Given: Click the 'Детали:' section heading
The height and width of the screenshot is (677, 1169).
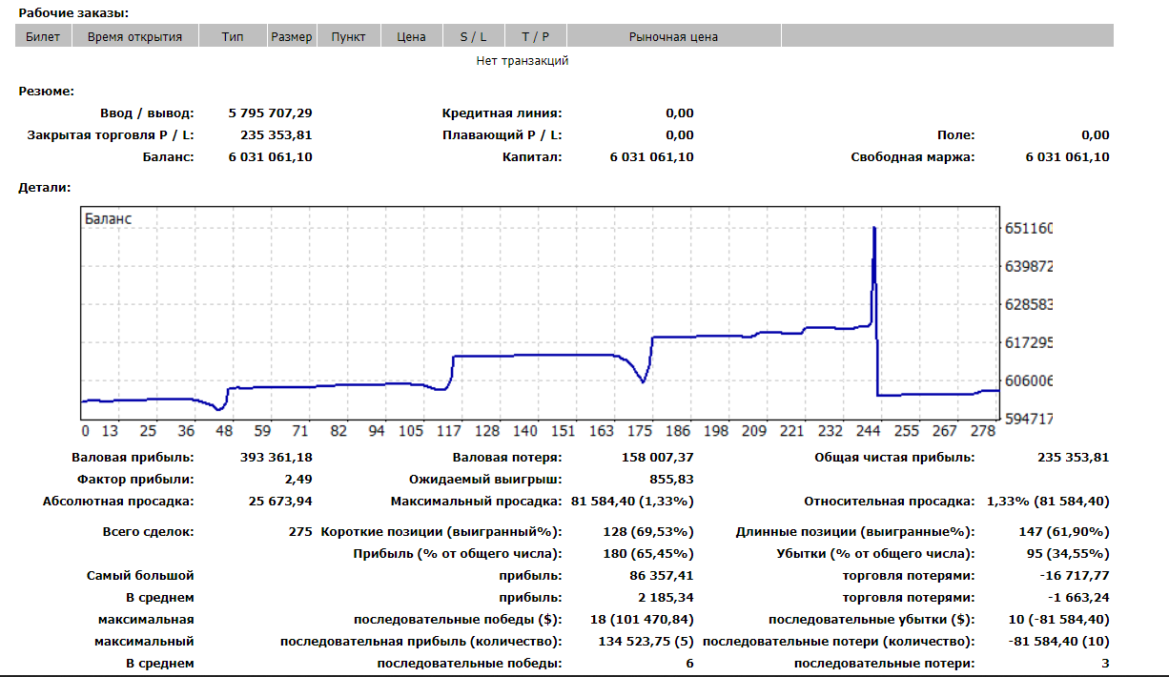Looking at the screenshot, I should click(45, 189).
